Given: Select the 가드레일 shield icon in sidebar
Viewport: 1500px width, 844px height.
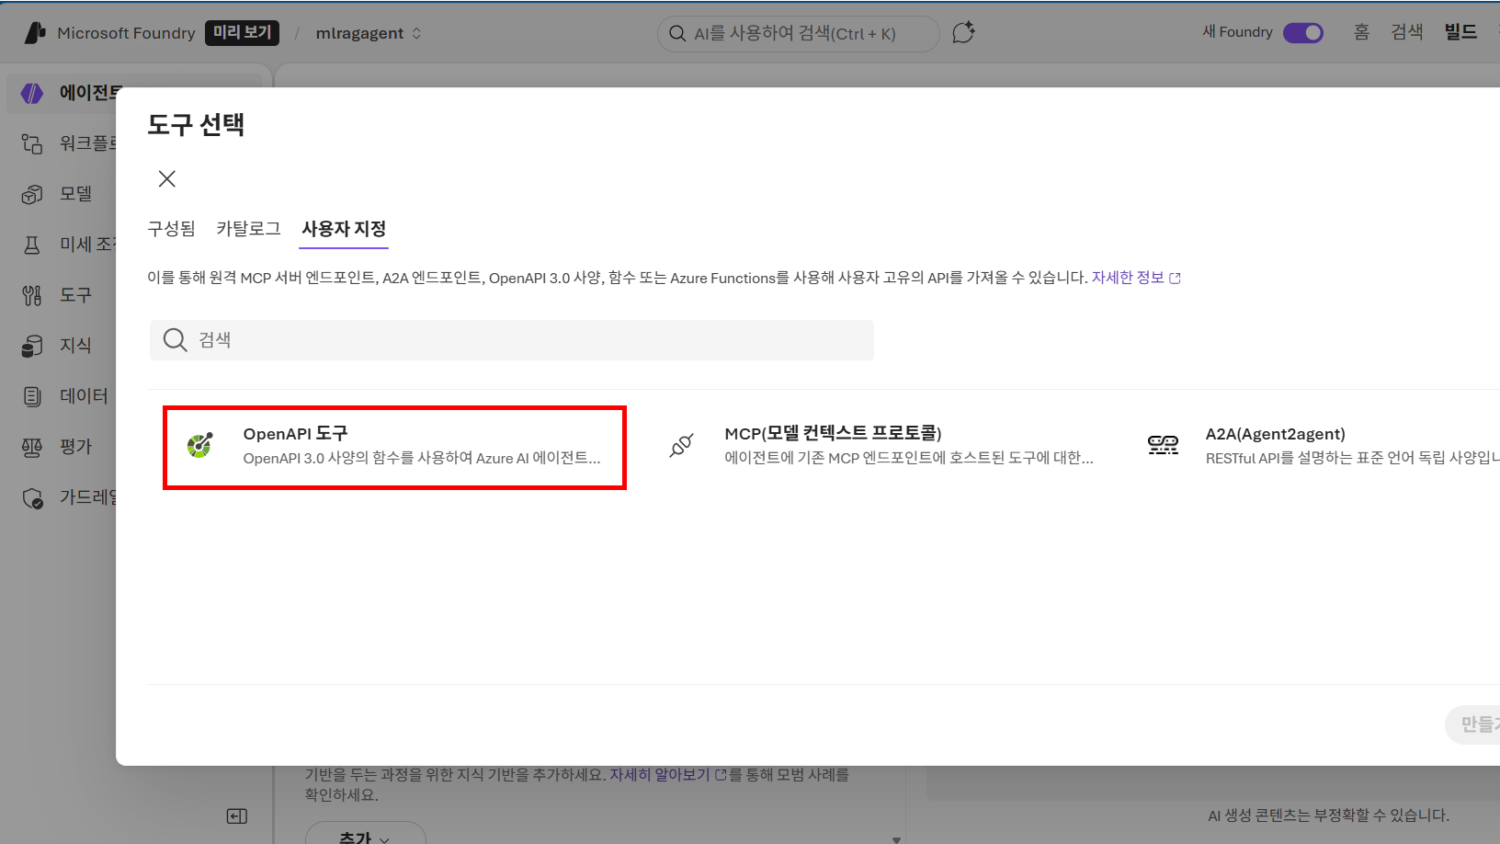Looking at the screenshot, I should (31, 497).
